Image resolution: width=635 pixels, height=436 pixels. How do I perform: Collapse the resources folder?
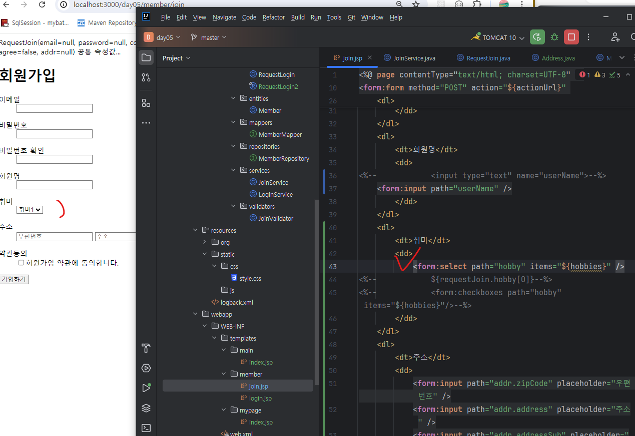[196, 230]
